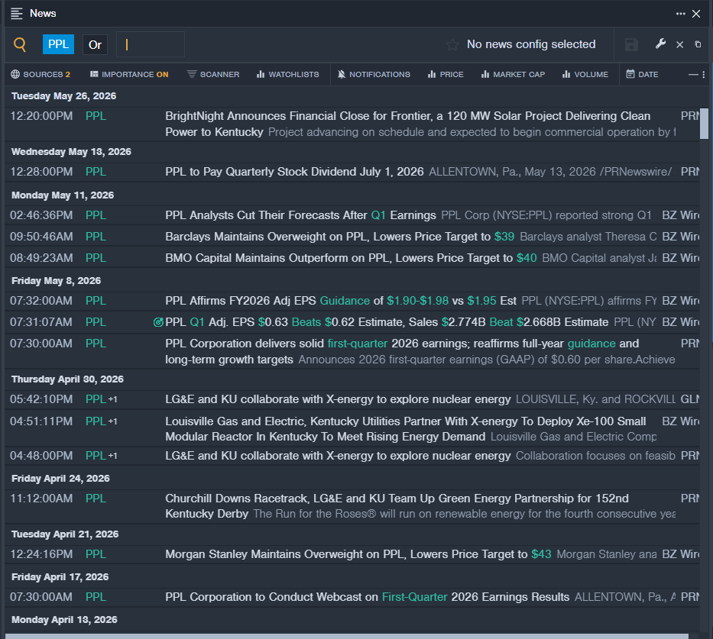This screenshot has height=639, width=713.
Task: Focus the ticker search input field
Action: (151, 44)
